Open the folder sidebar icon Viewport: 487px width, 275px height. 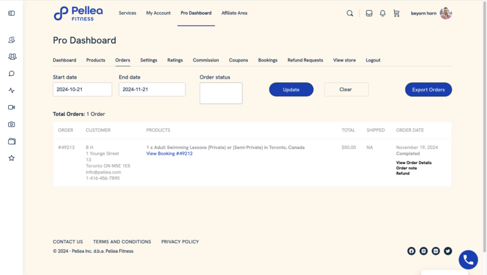click(x=11, y=141)
